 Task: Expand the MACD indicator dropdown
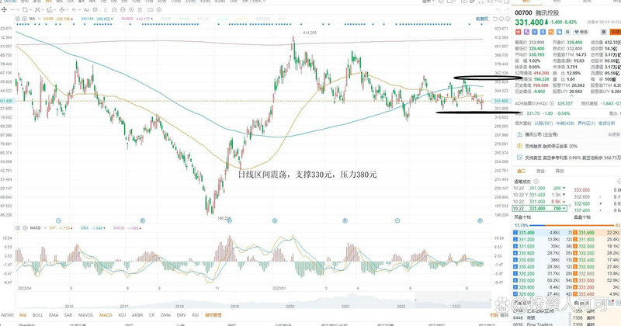click(x=44, y=228)
